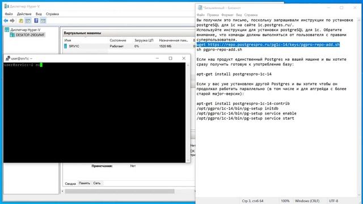Select the SRV1C row name cell
Viewport: 363px width, 204px height.
(x=74, y=46)
